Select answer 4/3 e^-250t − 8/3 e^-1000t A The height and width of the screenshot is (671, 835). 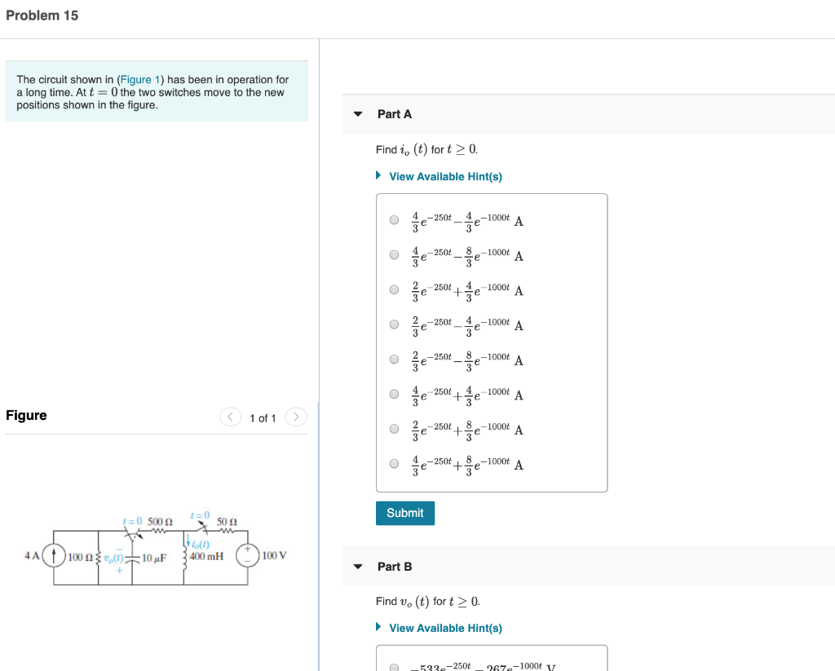tap(394, 254)
